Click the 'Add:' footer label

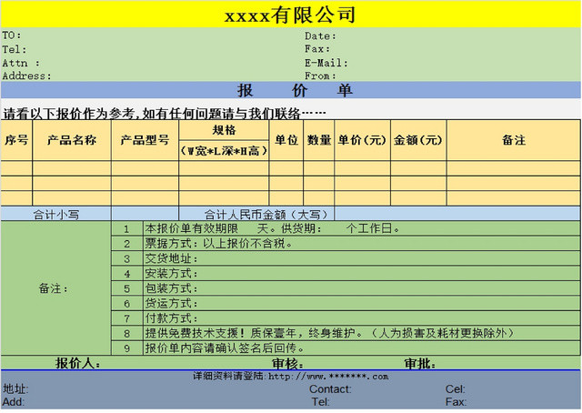14,402
